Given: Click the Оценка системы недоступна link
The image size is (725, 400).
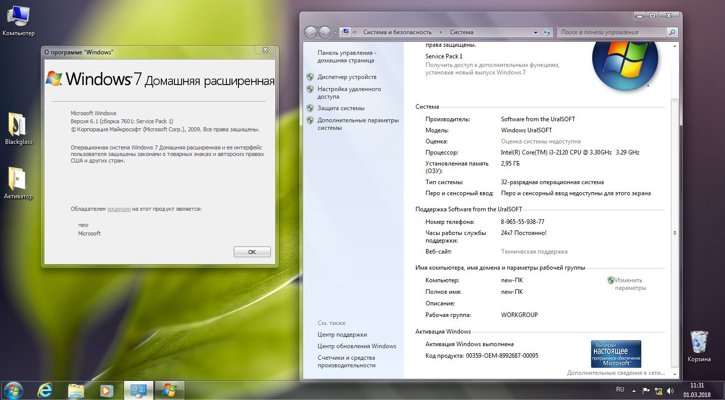Looking at the screenshot, I should tap(541, 141).
